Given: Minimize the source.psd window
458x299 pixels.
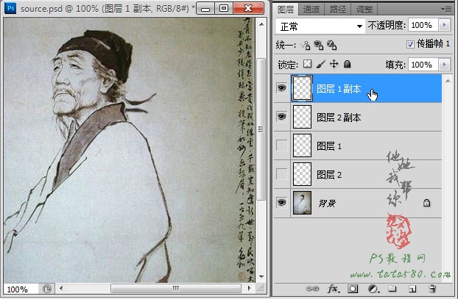Looking at the screenshot, I should (205, 9).
